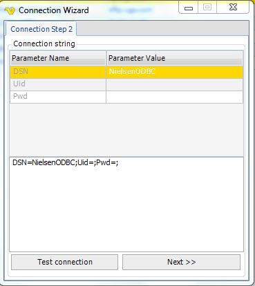Click the Parameter Name column header

[58, 58]
